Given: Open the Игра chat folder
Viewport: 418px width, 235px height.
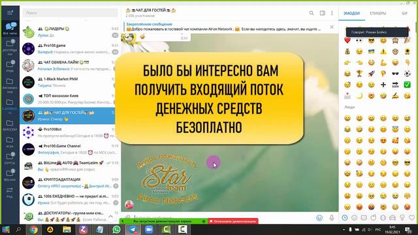Looking at the screenshot, I should tap(10, 142).
